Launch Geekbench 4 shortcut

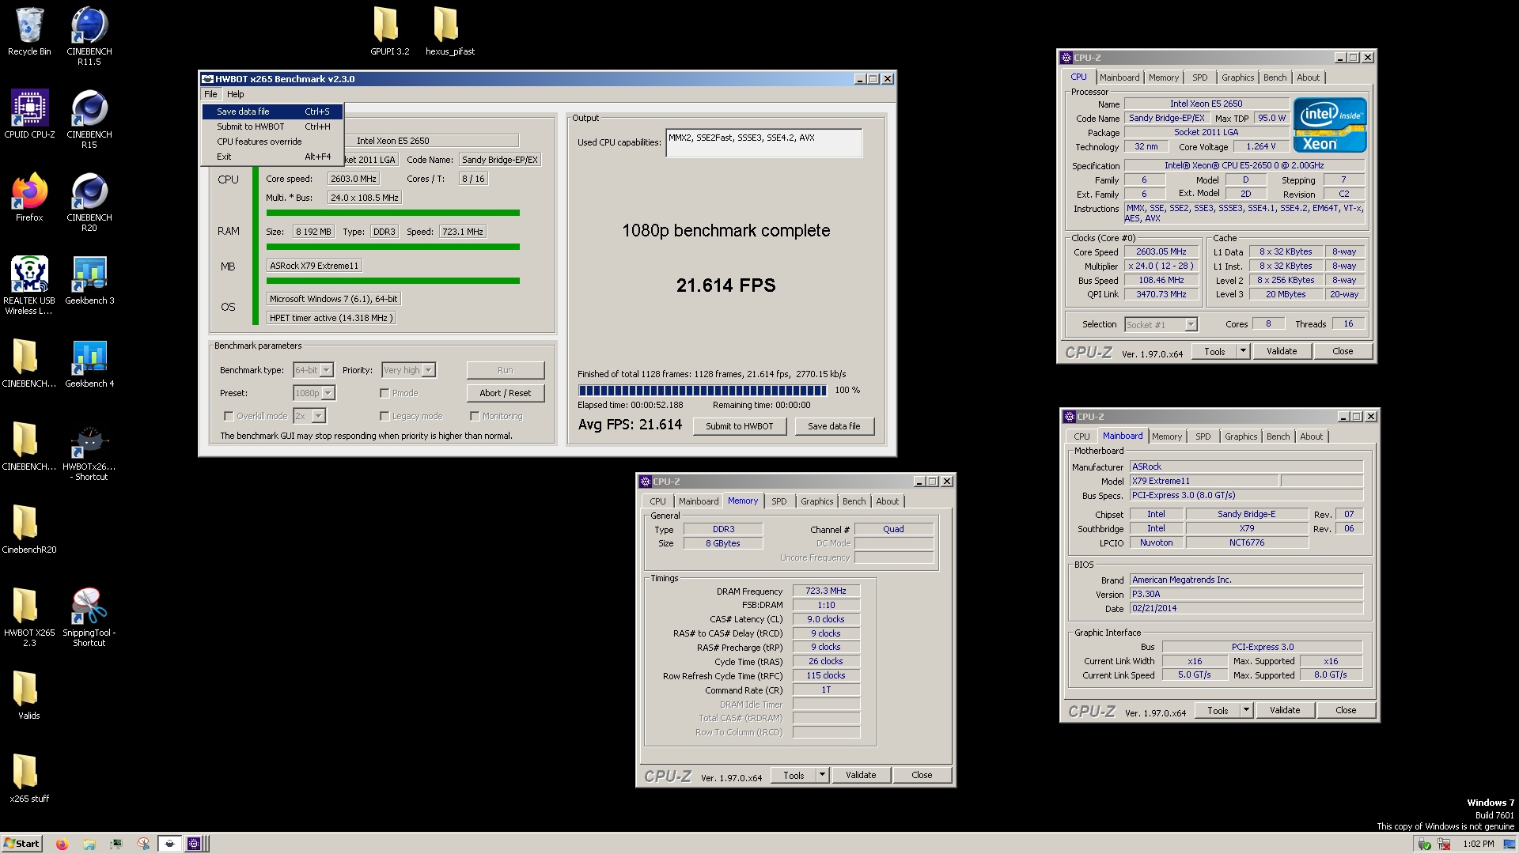89,364
